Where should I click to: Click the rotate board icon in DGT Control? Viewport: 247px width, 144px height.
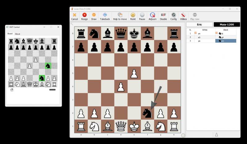tap(12, 90)
